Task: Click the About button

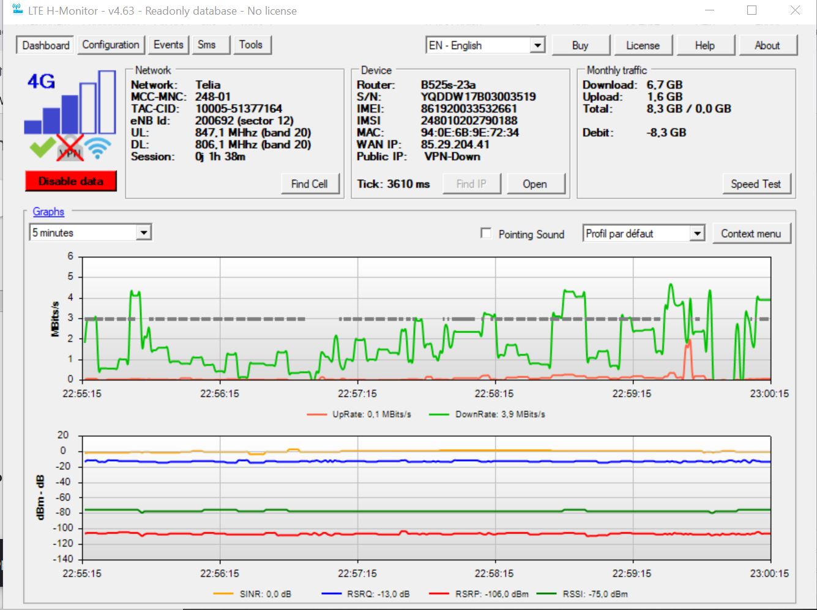Action: tap(767, 45)
